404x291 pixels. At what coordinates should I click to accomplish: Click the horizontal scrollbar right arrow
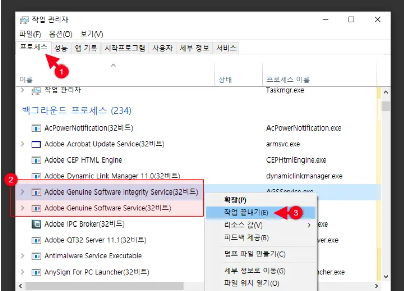[377, 286]
